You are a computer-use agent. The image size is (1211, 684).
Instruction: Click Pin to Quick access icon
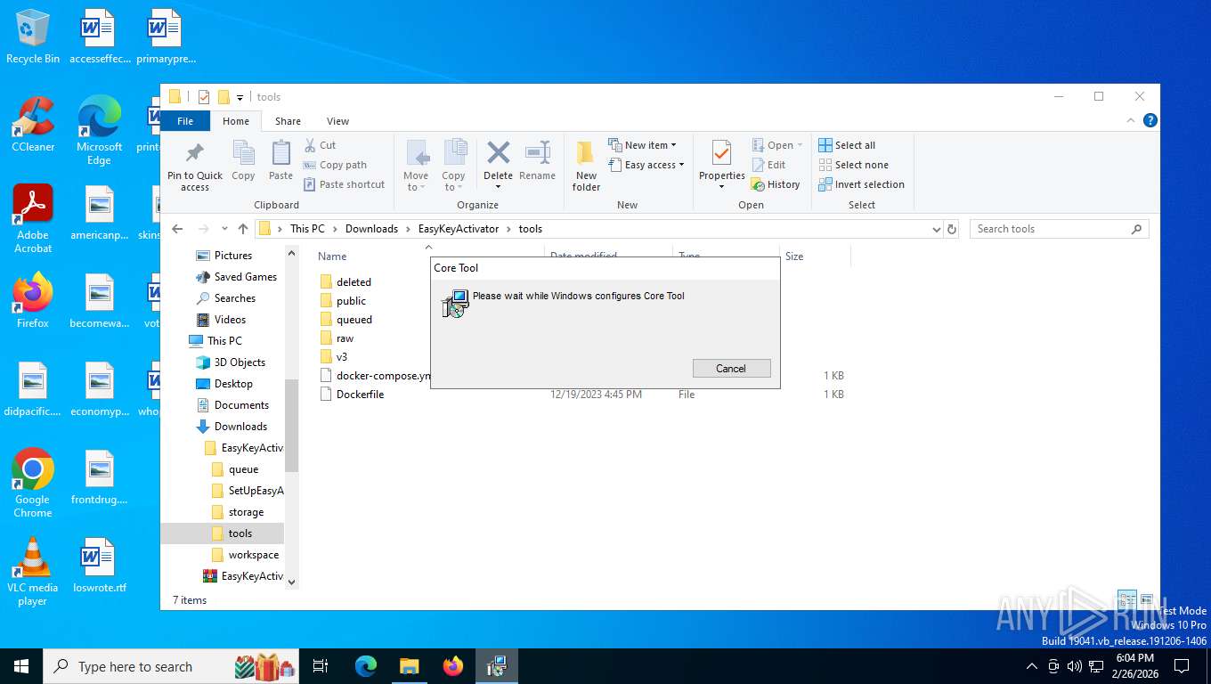pos(195,165)
